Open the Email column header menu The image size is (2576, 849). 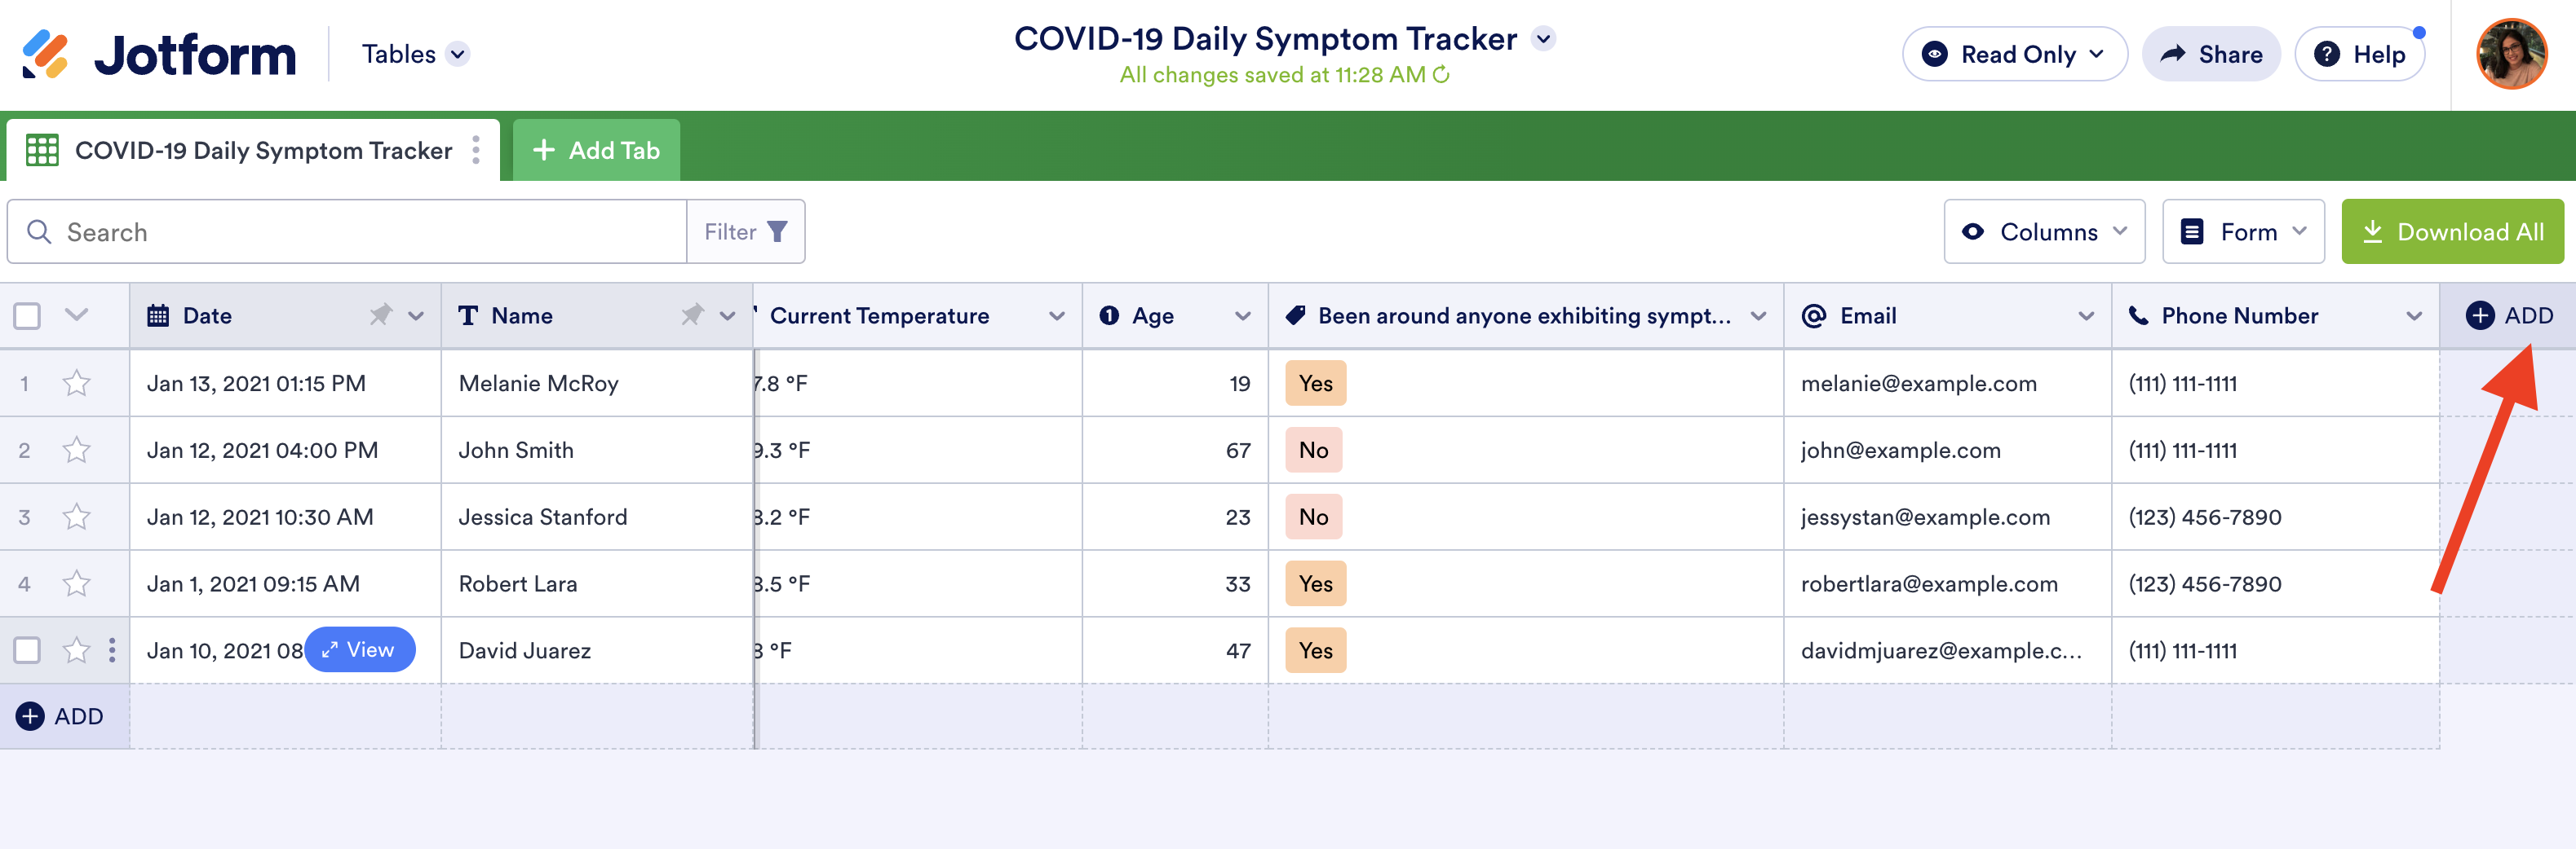point(2086,315)
